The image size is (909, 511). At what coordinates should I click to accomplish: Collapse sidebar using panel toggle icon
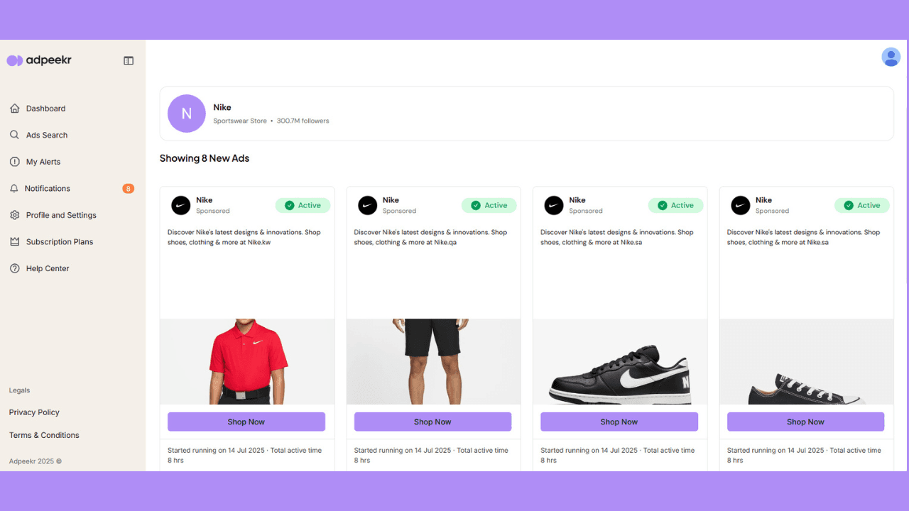[129, 61]
